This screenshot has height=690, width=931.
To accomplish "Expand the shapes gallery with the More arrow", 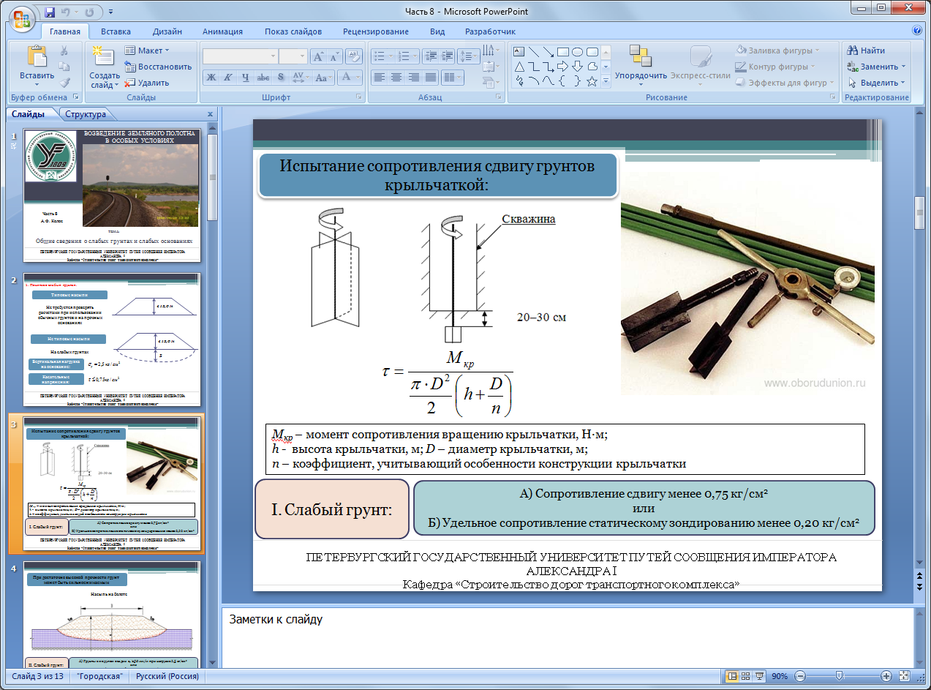I will 606,82.
